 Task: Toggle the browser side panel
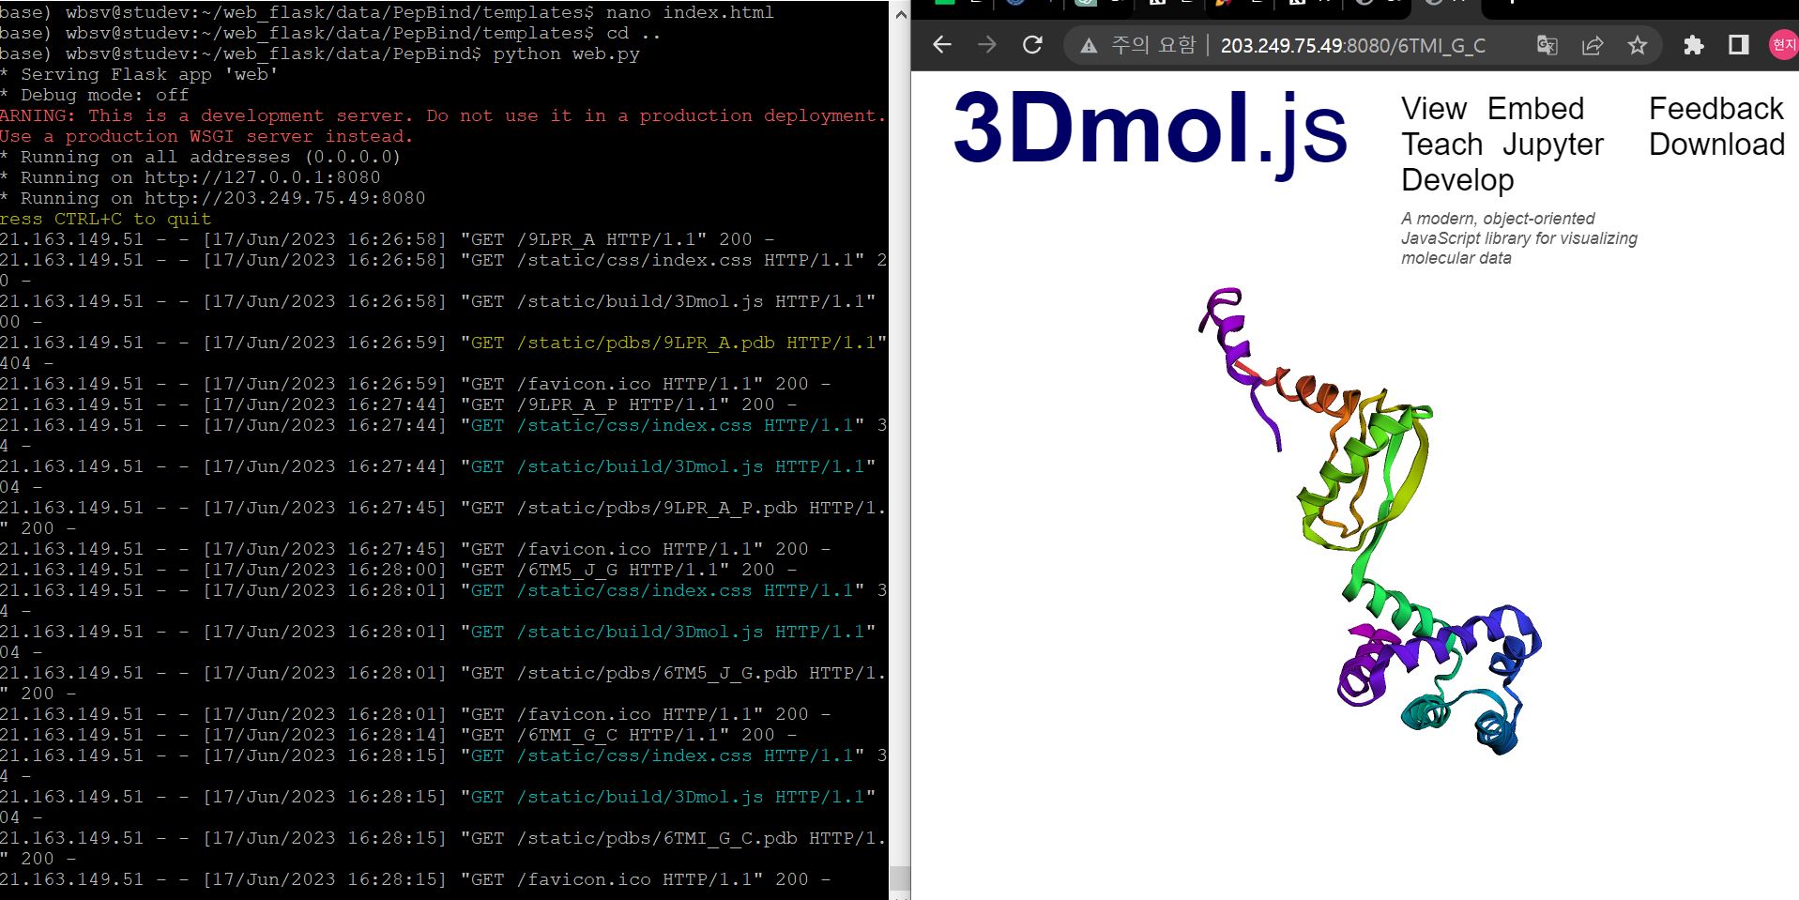1739,45
